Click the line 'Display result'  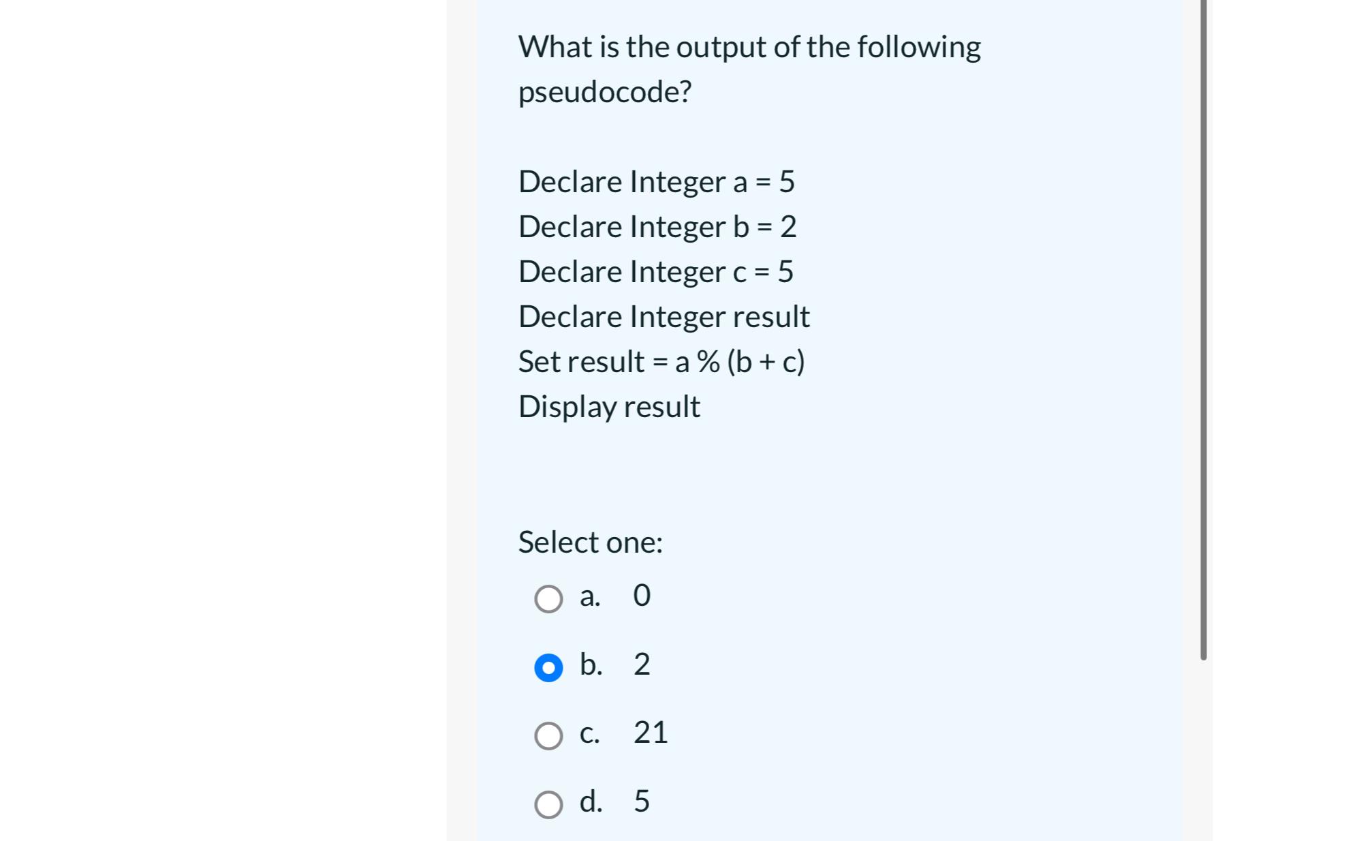click(x=608, y=406)
